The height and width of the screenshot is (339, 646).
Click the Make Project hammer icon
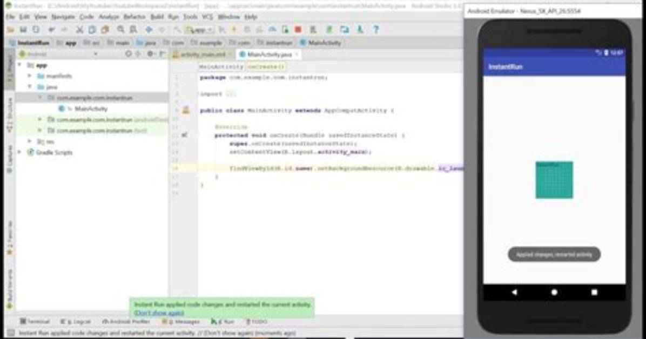tap(177, 30)
